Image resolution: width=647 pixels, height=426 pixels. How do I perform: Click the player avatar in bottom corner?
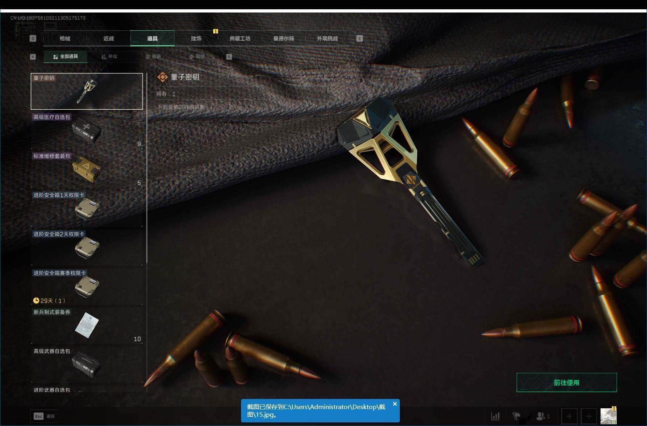coord(608,416)
